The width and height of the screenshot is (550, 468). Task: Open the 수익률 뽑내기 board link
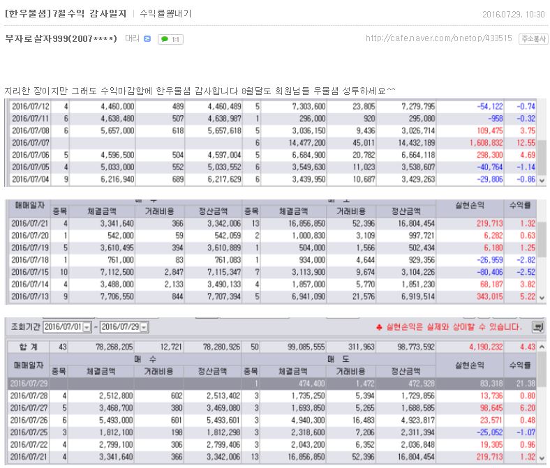click(x=165, y=14)
